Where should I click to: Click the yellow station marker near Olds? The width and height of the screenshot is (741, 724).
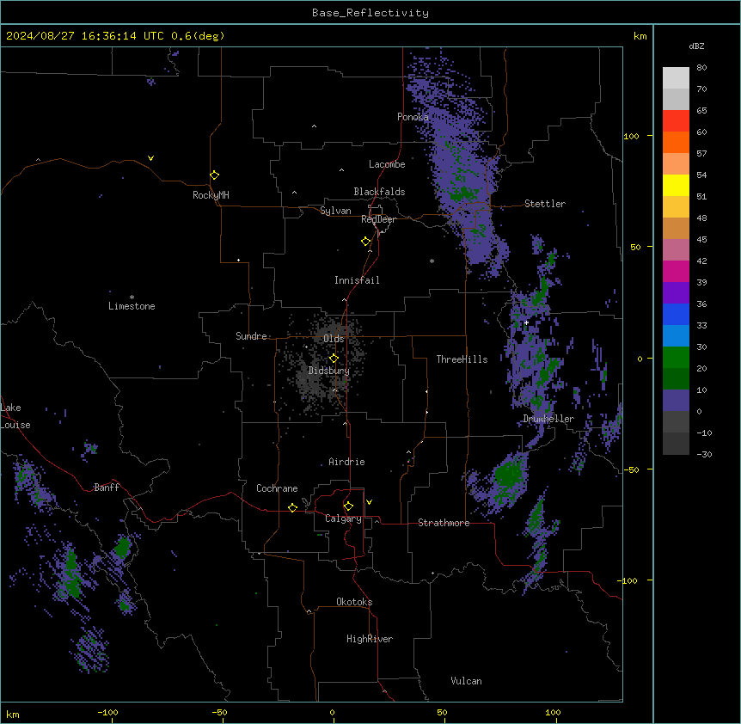[334, 359]
